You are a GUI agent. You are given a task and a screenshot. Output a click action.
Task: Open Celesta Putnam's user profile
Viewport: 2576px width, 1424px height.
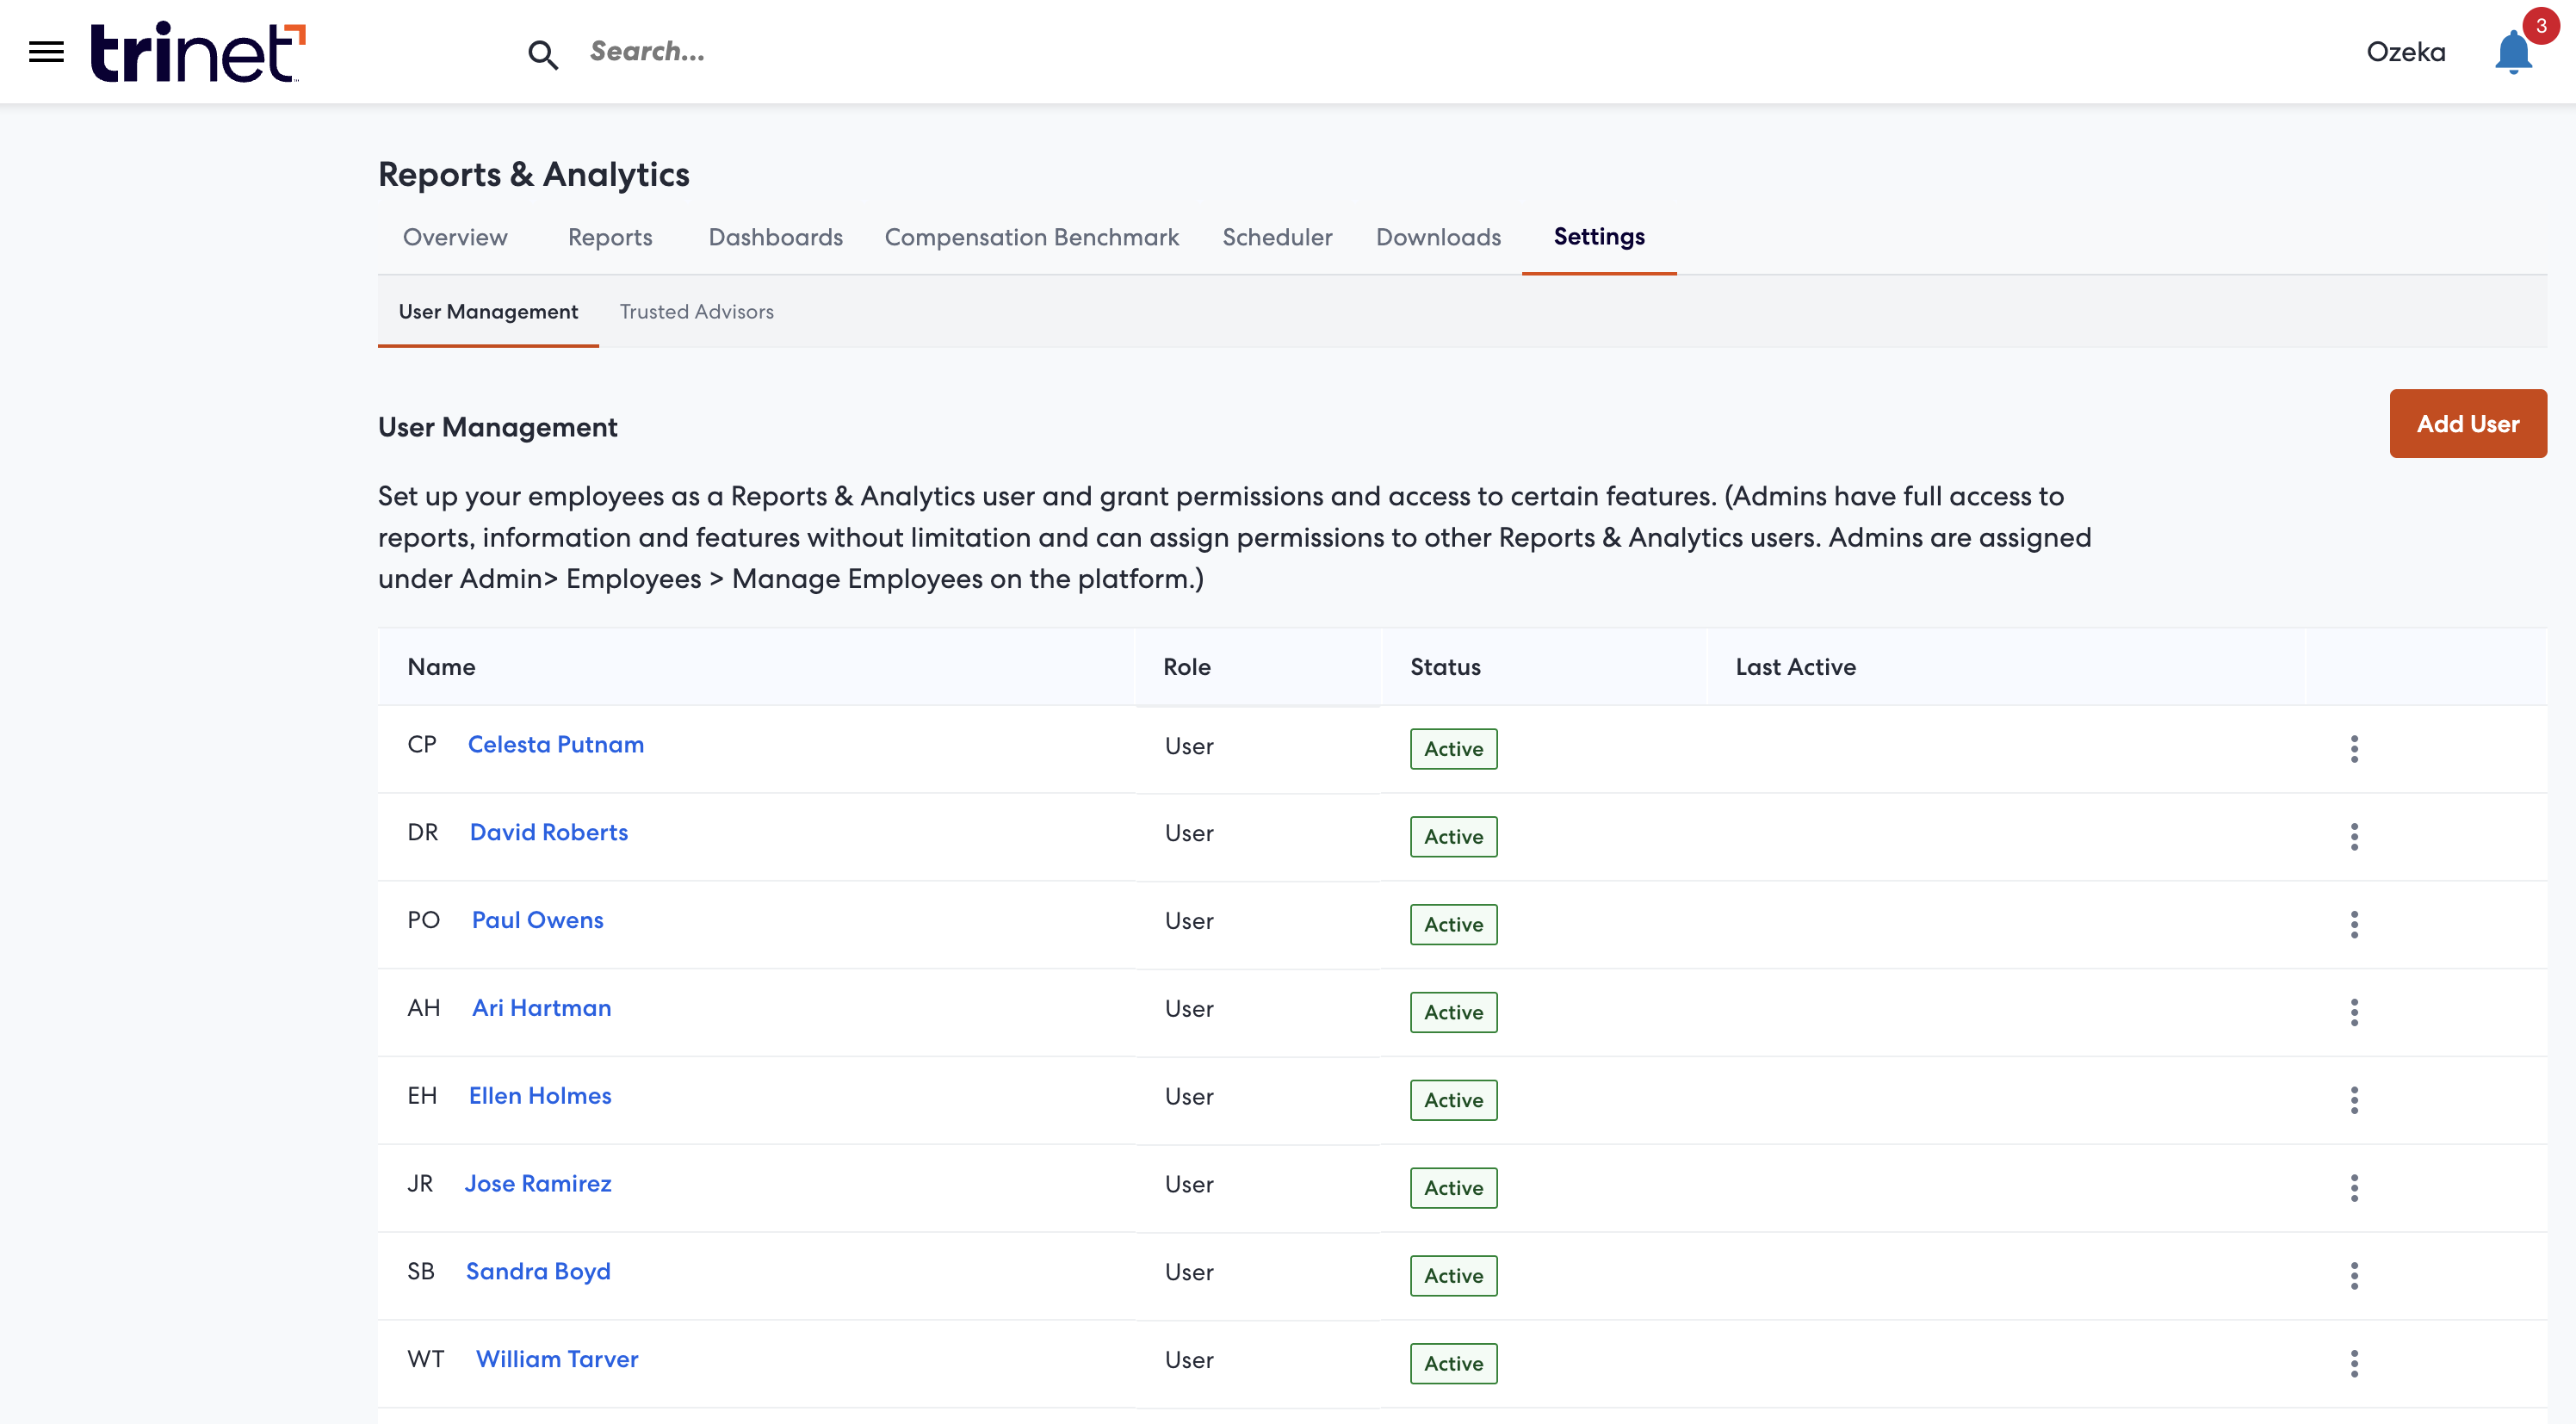(x=556, y=745)
